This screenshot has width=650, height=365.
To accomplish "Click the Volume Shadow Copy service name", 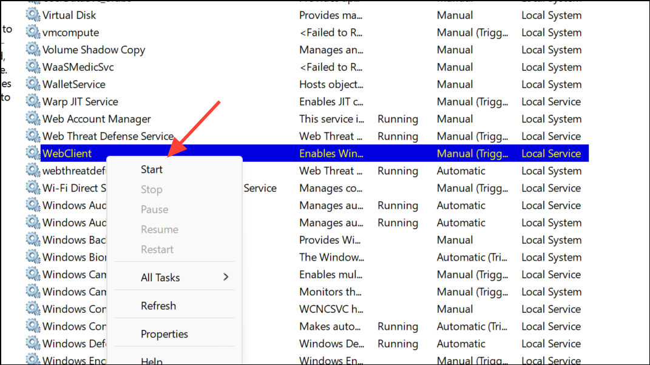I will click(93, 50).
